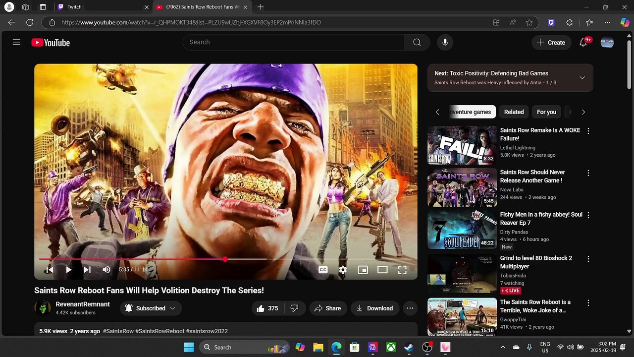Open options for Nova Labs video
Image resolution: width=634 pixels, height=357 pixels.
pos(588,174)
